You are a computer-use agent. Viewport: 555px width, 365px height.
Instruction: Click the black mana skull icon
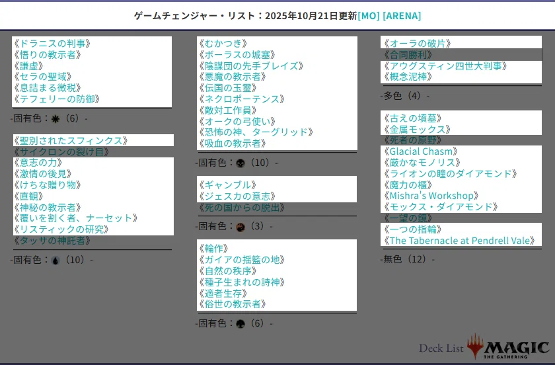[240, 163]
